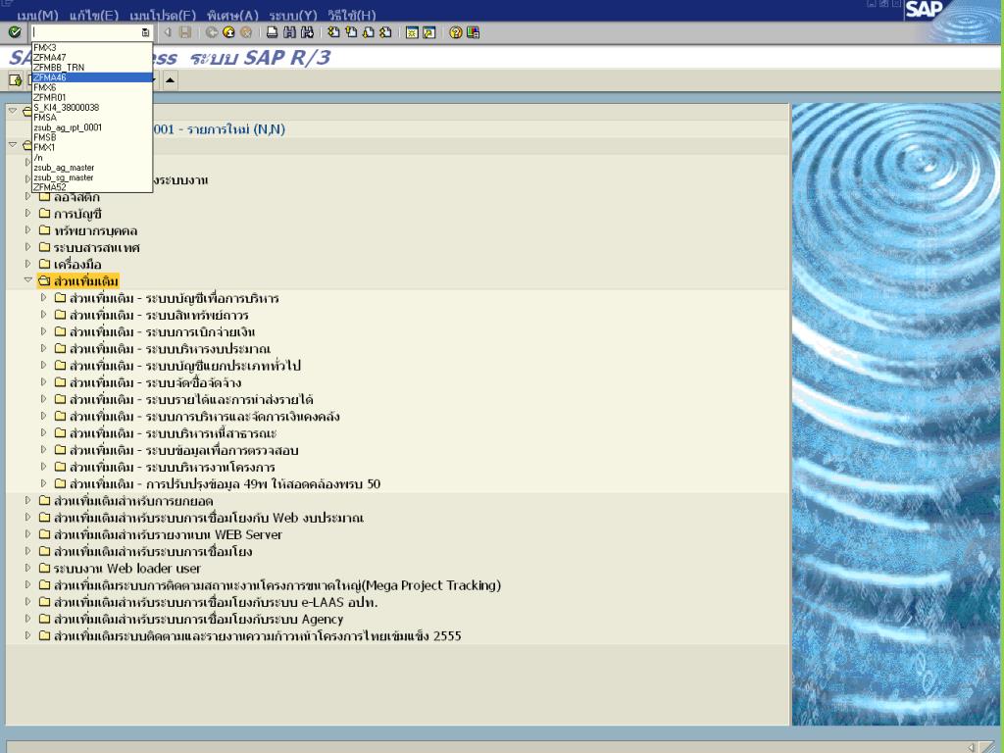This screenshot has height=753, width=1004.
Task: Select ZFMBB_TRN from the history list
Action: click(92, 68)
